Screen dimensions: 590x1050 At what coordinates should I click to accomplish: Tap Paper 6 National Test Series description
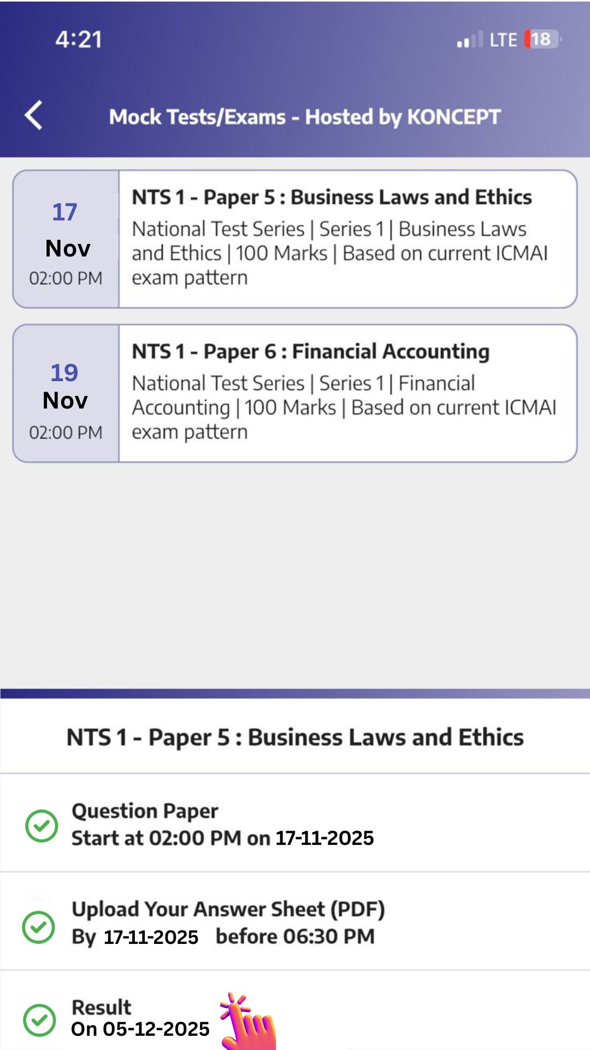(344, 408)
